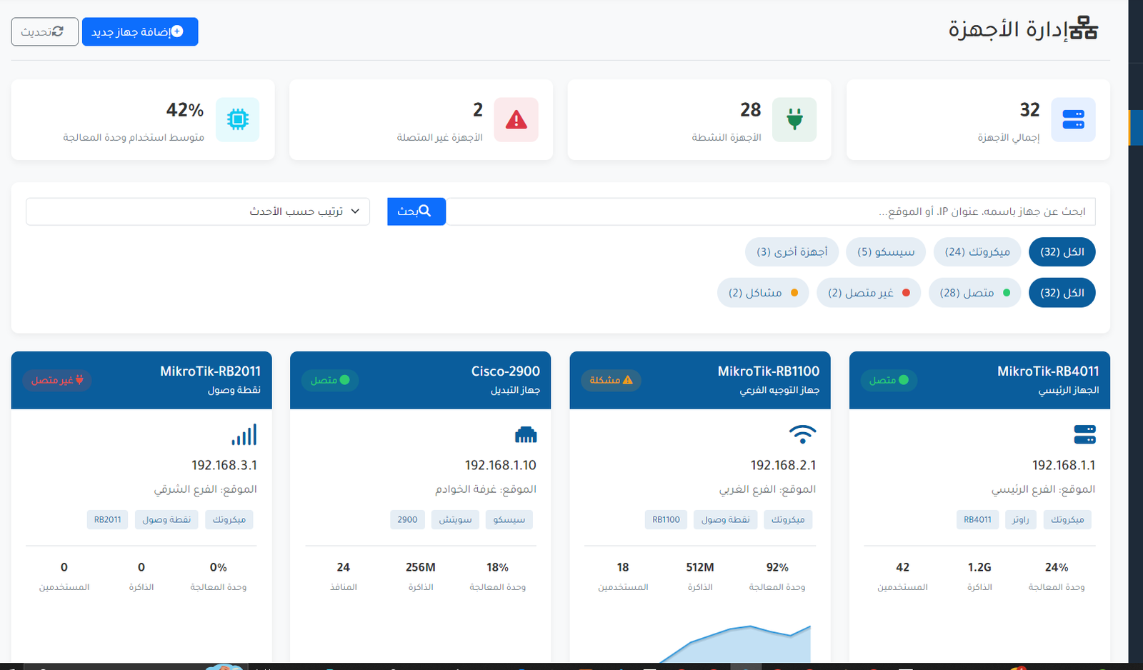Click the signal bars icon on MikroTik-RB2011 card
This screenshot has width=1143, height=670.
(244, 434)
